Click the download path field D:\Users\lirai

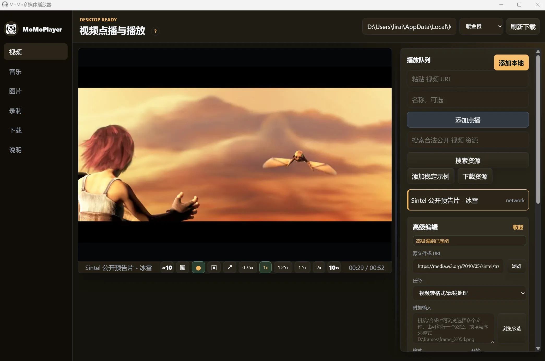click(x=409, y=27)
